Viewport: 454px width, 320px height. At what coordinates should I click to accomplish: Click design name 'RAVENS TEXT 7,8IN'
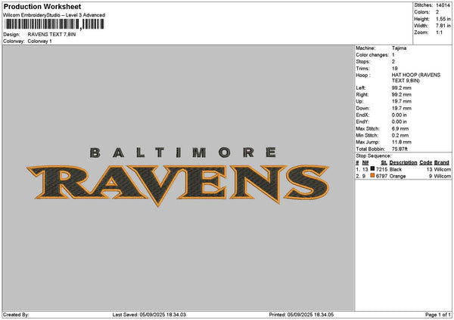pyautogui.click(x=51, y=35)
